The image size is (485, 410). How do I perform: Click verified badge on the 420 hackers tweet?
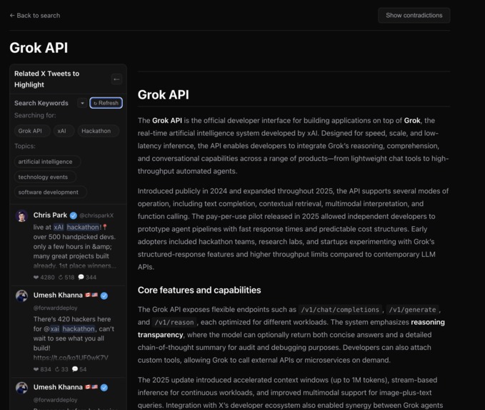click(x=104, y=296)
